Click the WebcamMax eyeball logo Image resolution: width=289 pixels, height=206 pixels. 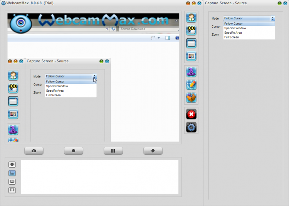[20, 24]
